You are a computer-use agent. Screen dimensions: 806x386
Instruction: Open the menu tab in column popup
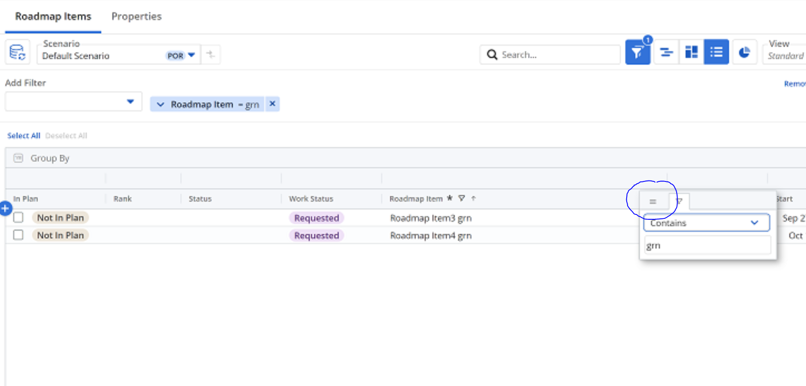[653, 201]
